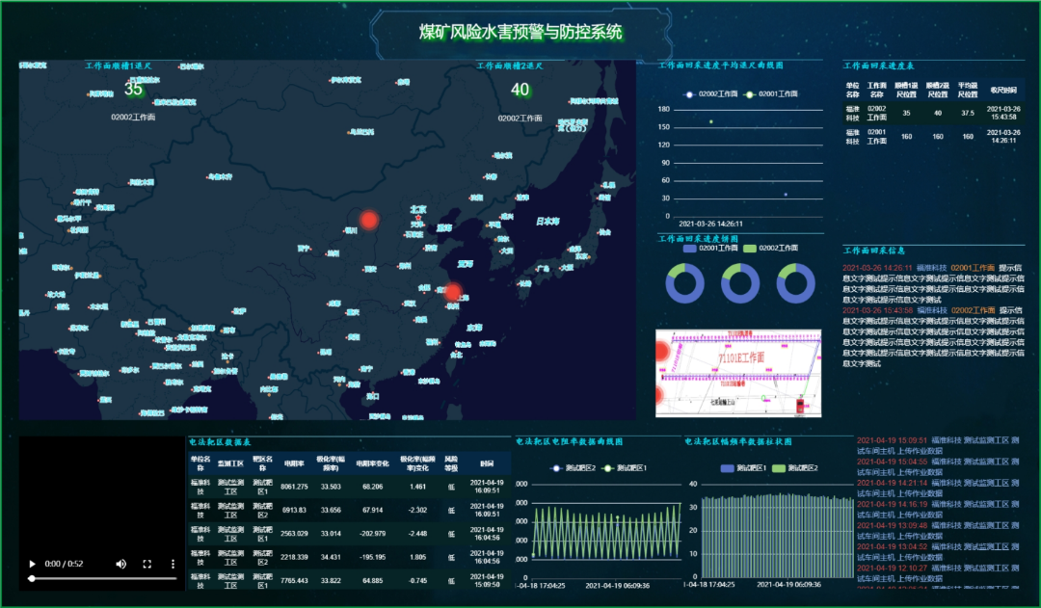
Task: Open the video player three-dot options menu
Action: (x=173, y=564)
